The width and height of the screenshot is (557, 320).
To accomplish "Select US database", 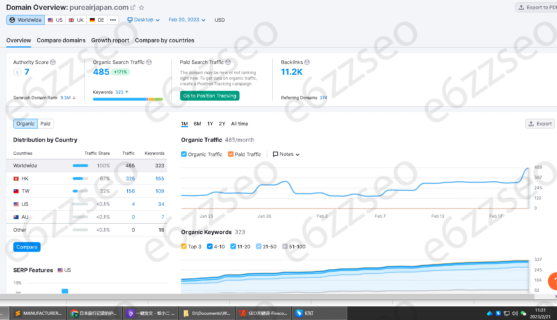I will click(55, 20).
